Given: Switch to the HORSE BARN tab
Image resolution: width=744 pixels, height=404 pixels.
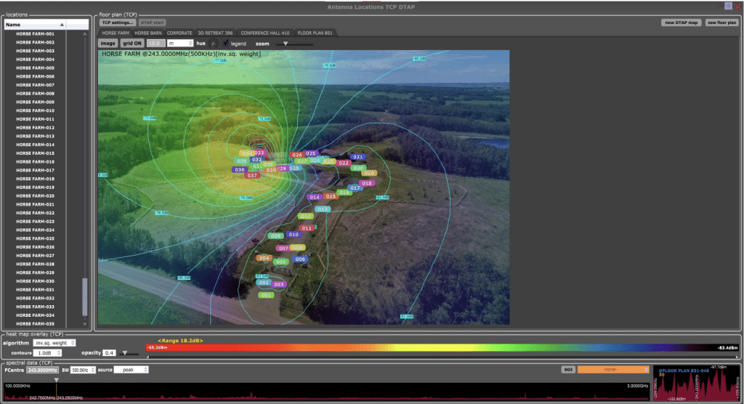Looking at the screenshot, I should pyautogui.click(x=148, y=33).
